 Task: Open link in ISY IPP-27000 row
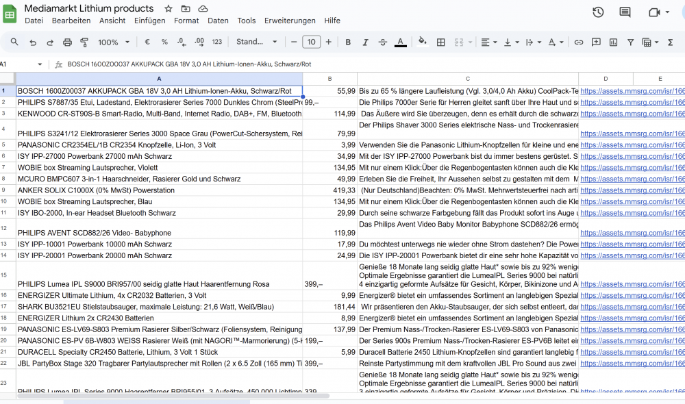(632, 156)
